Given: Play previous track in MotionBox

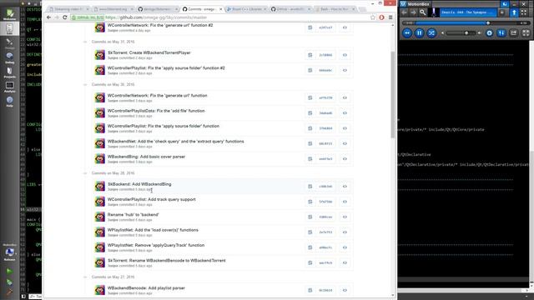Looking at the screenshot, I should coord(407,33).
